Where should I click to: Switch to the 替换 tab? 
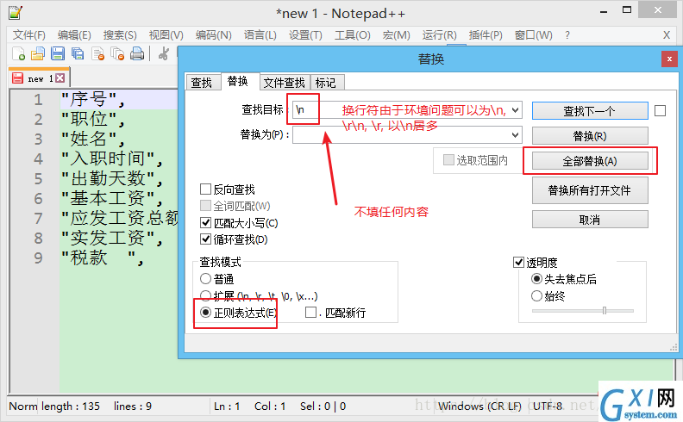click(x=238, y=81)
